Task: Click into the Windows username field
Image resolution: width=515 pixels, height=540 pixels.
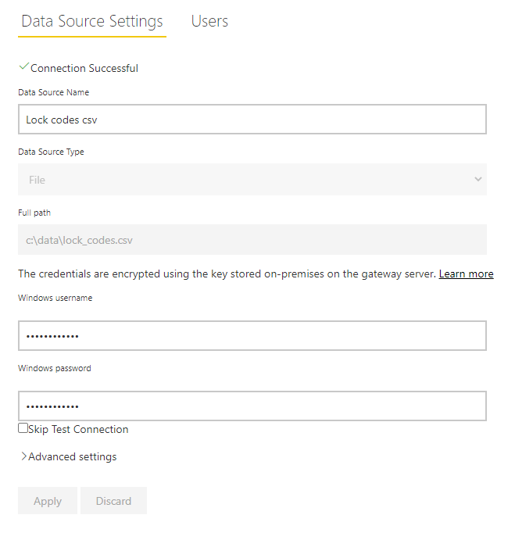Action: pos(252,335)
